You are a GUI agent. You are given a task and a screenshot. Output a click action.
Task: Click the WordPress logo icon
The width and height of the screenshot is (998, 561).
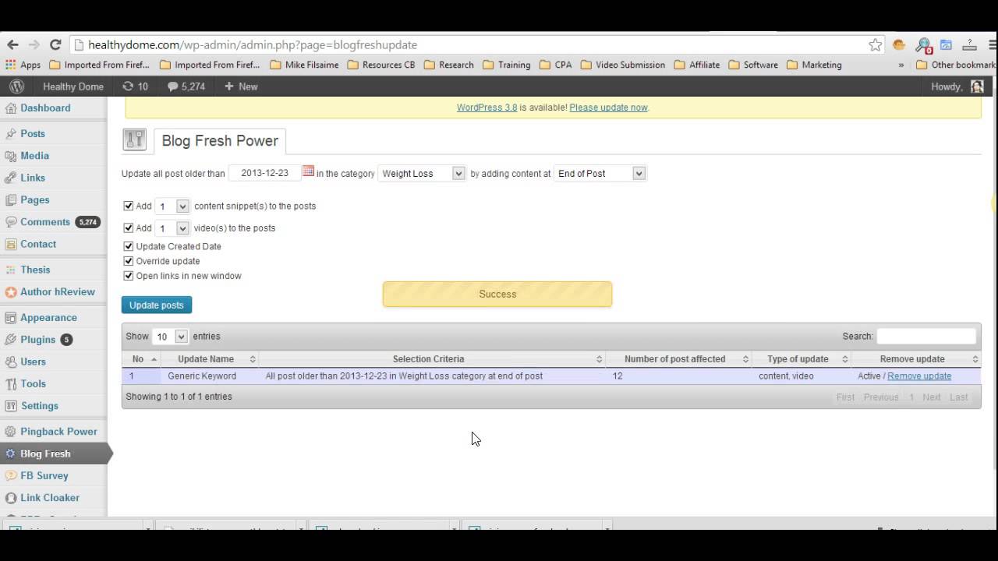pos(16,86)
